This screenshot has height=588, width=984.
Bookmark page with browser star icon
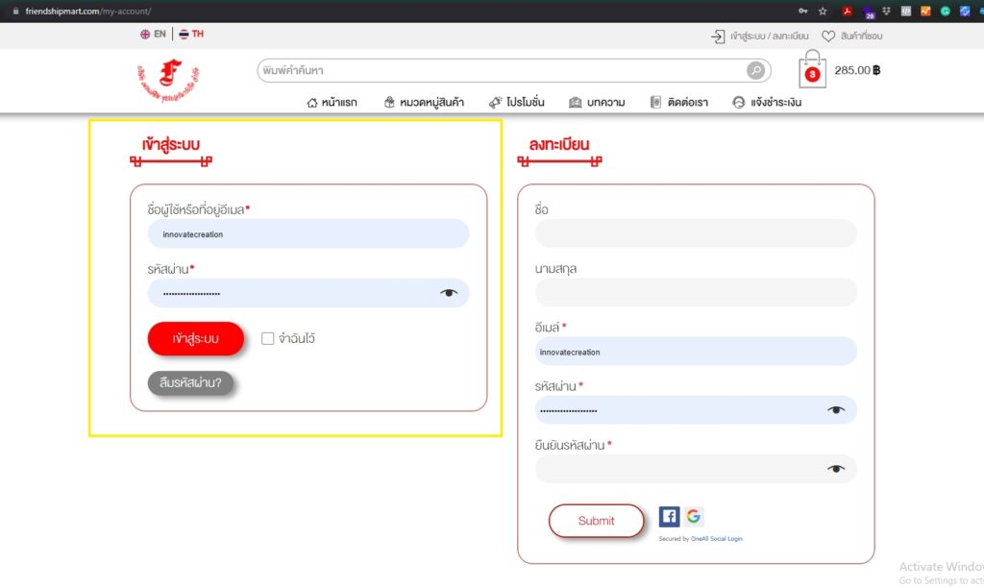[x=823, y=12]
